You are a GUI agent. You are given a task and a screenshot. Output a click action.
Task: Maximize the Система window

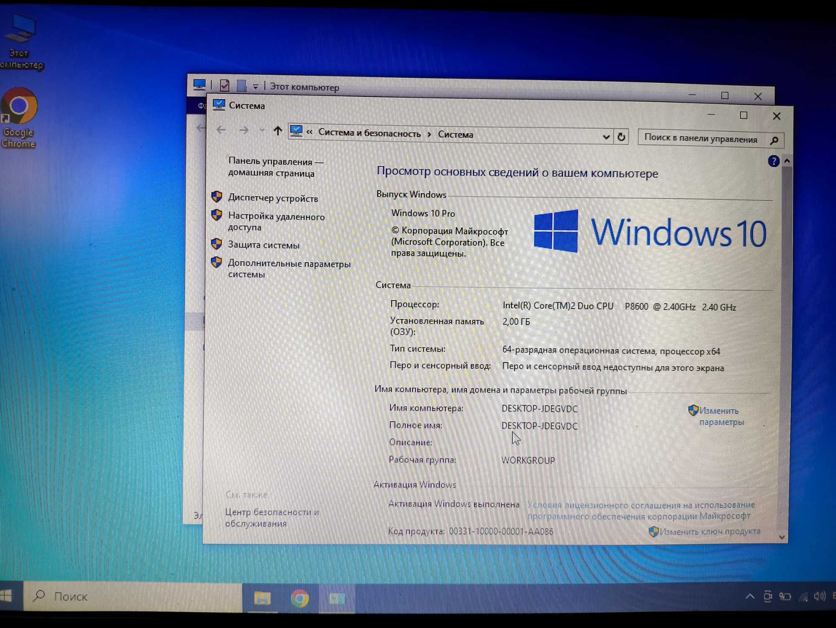(x=743, y=115)
